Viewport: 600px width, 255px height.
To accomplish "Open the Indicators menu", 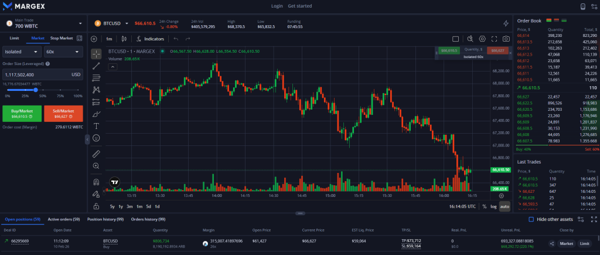I will click(x=151, y=39).
